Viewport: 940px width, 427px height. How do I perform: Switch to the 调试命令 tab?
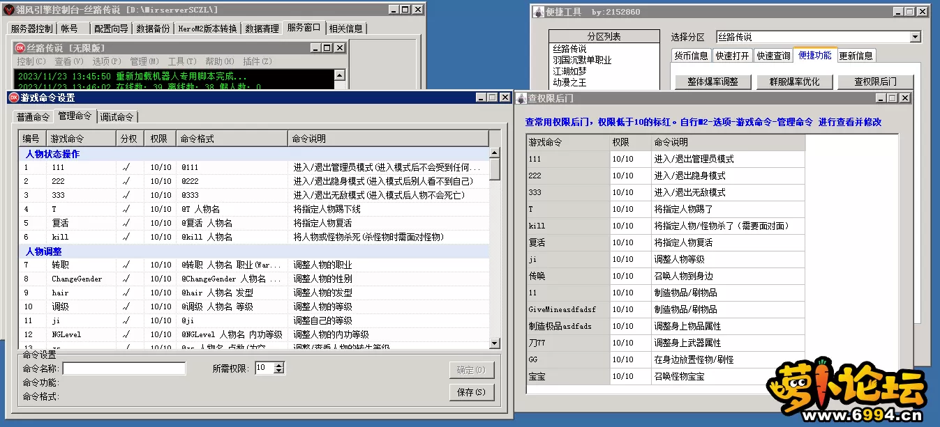point(117,116)
